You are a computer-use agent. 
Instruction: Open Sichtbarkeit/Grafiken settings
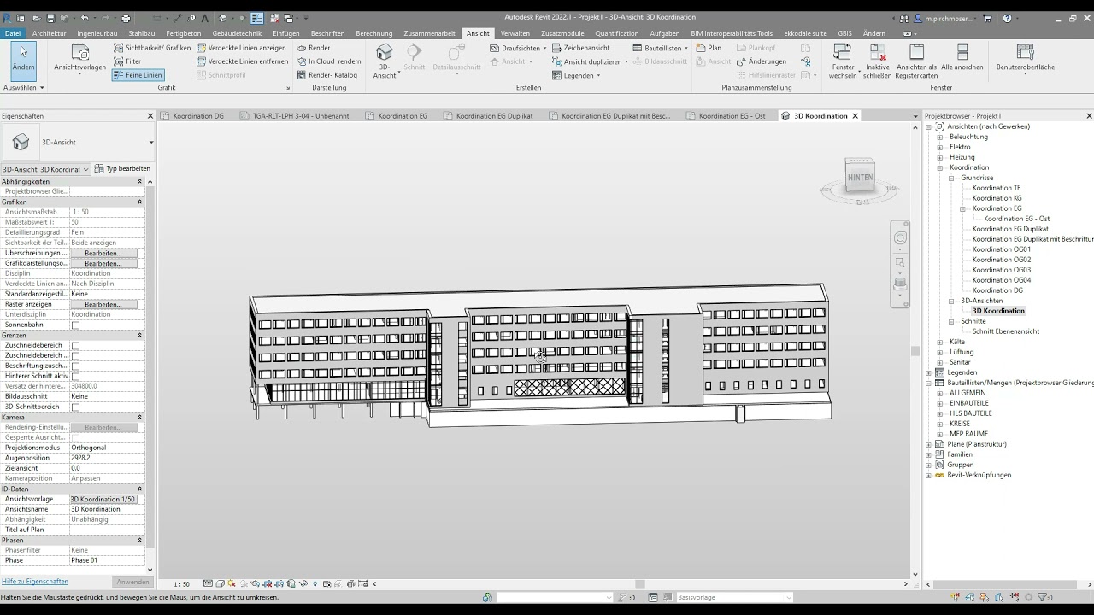152,48
